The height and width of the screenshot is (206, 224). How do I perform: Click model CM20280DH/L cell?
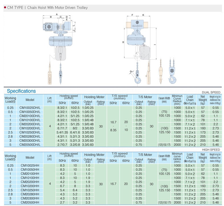click(30, 137)
